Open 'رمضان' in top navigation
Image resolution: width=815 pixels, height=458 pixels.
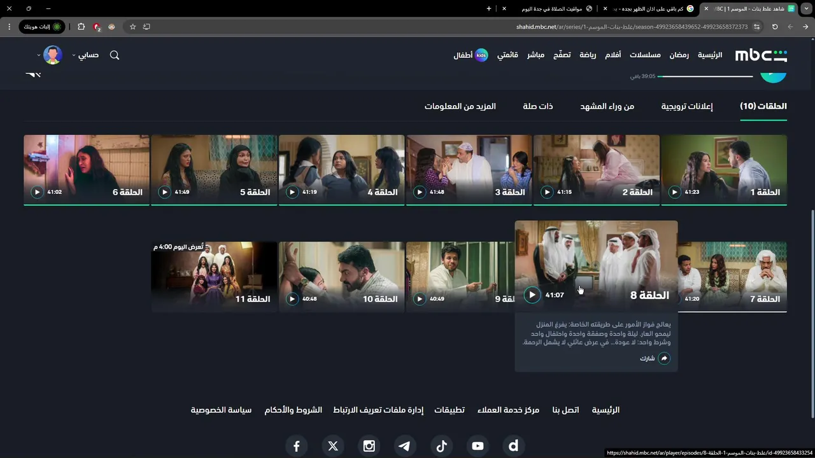point(679,55)
